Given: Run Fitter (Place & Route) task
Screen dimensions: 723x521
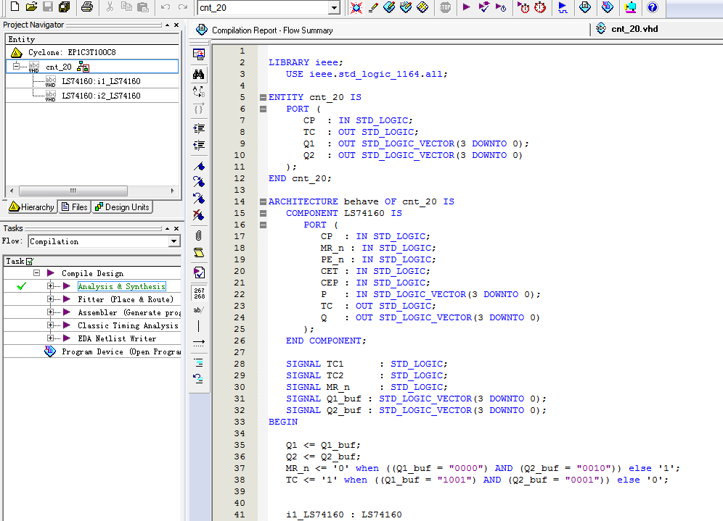Looking at the screenshot, I should coord(67,299).
